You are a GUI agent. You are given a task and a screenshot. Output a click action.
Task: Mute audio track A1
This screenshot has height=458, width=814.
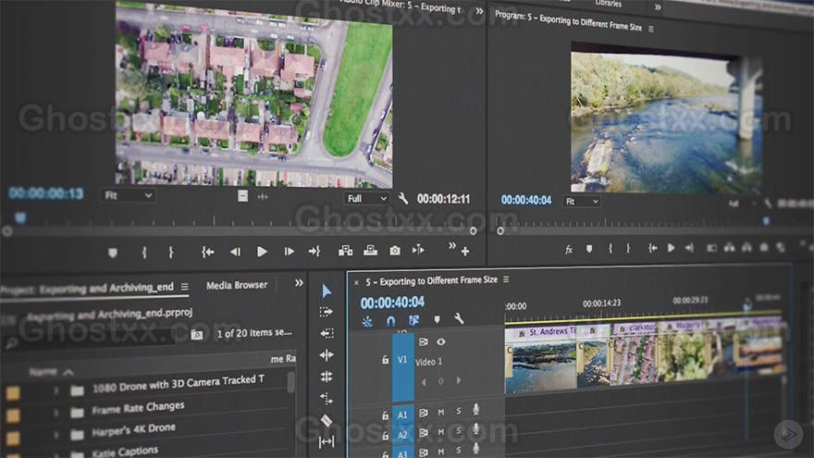[440, 413]
